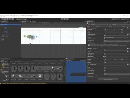This screenshot has height=98, width=130.
Task: Open the Layout dropdown in toolbar
Action: tap(125, 19)
